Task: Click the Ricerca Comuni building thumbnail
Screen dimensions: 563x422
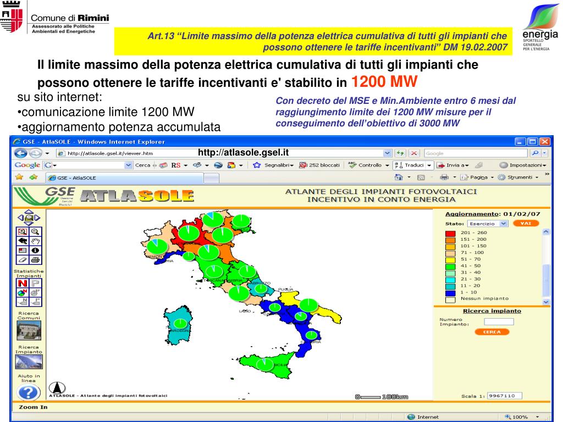Action: pos(29,330)
